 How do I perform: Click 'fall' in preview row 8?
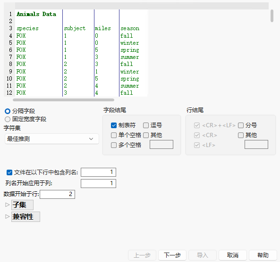tap(127, 64)
